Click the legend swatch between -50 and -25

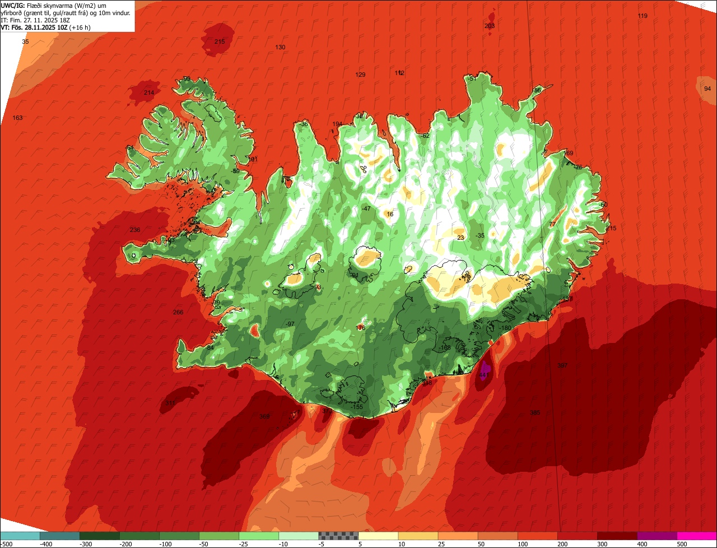[219, 535]
